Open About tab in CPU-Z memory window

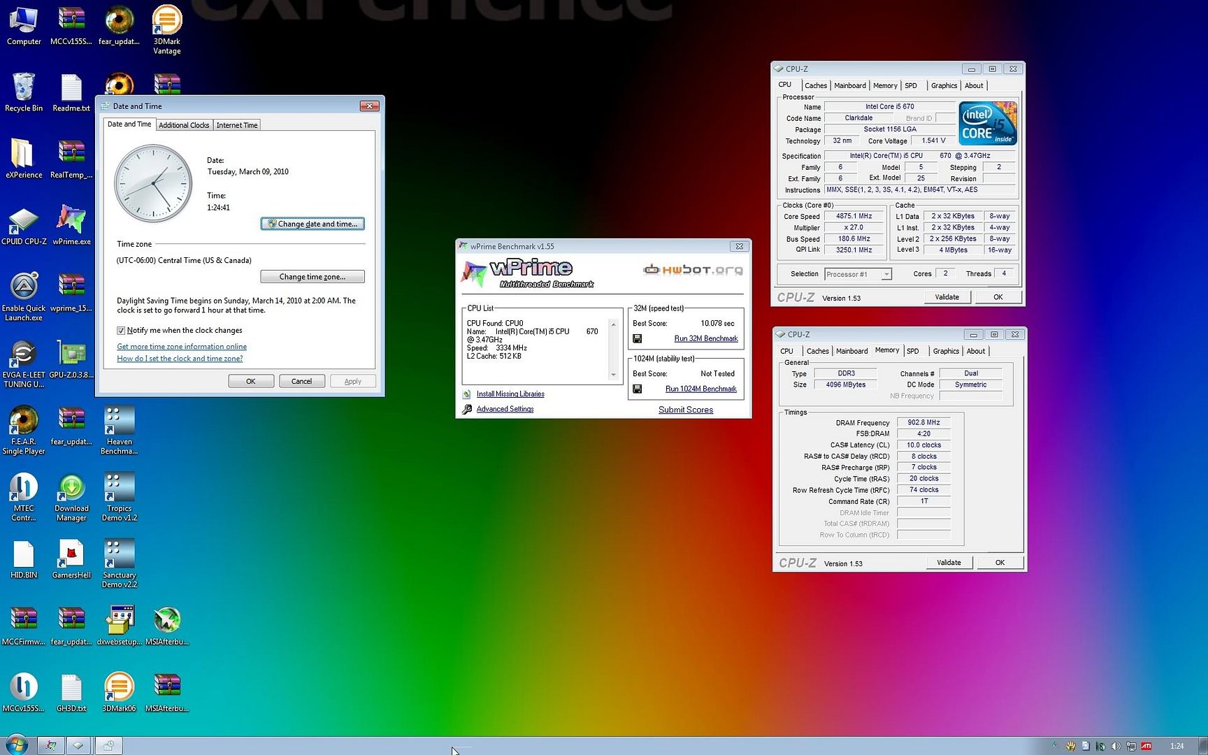[x=976, y=351]
